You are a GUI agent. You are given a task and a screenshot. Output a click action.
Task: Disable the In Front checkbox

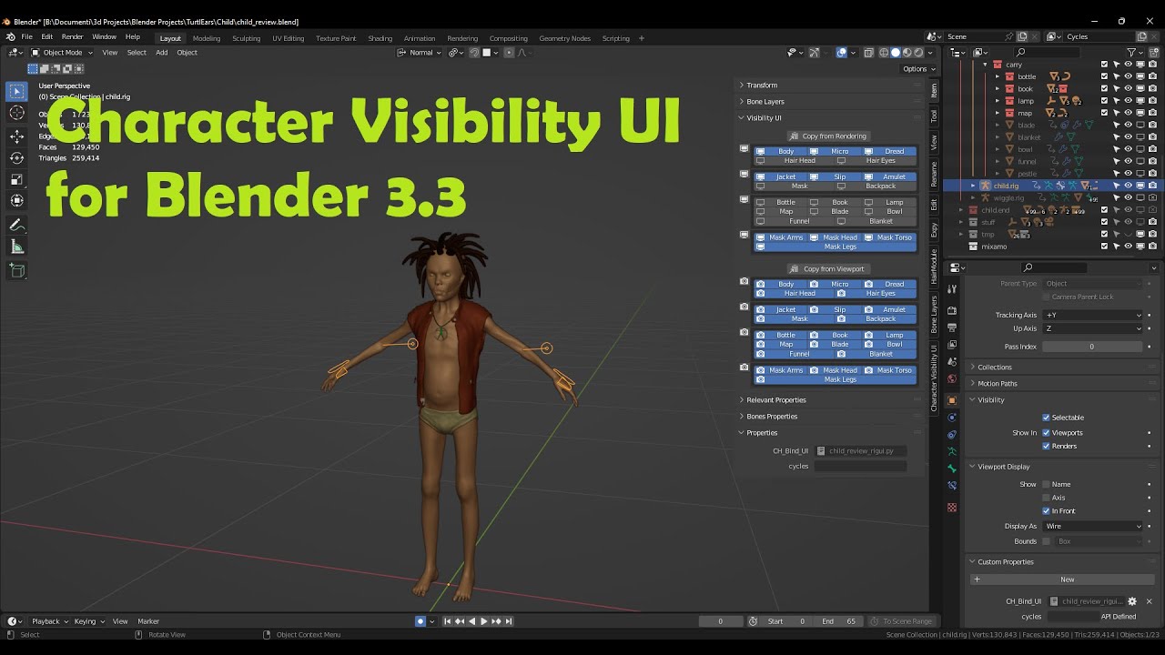click(1046, 511)
